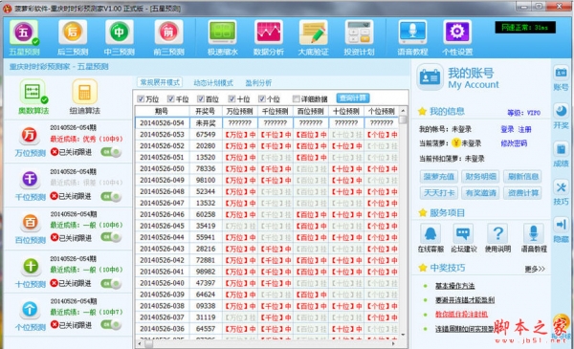Toggle 千位预测 follow switch
574x349 pixels.
(111, 196)
